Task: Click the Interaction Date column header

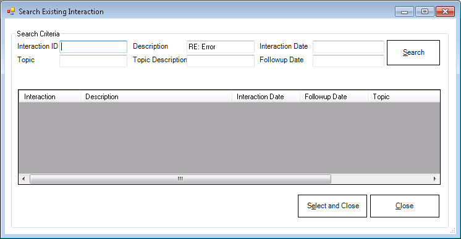Action: pos(266,97)
